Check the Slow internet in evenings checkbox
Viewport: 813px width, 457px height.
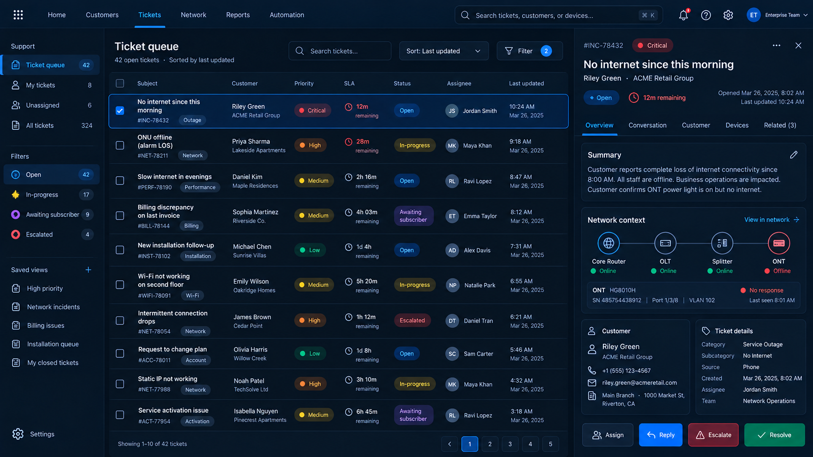click(x=120, y=181)
